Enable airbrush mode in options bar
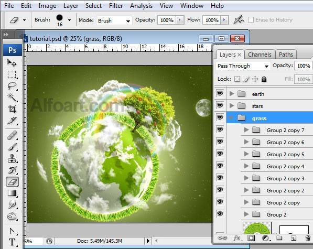313x249 pixels. (x=239, y=20)
